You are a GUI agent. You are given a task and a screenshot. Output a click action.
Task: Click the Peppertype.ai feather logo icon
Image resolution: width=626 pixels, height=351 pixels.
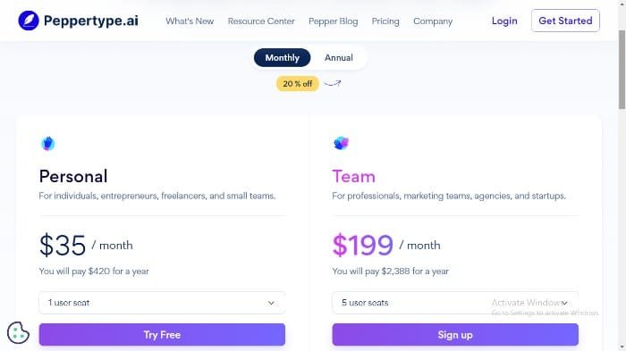pyautogui.click(x=29, y=21)
